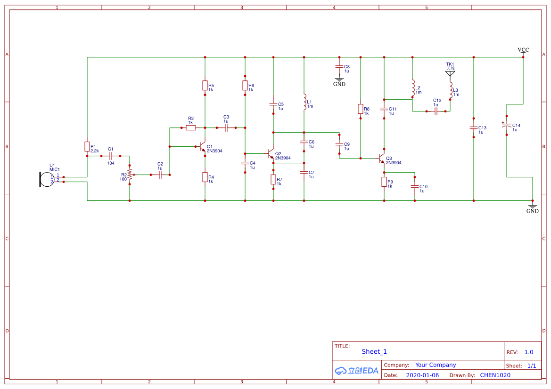Click the sheet number 1/1
The height and width of the screenshot is (389, 551).
pyautogui.click(x=532, y=365)
